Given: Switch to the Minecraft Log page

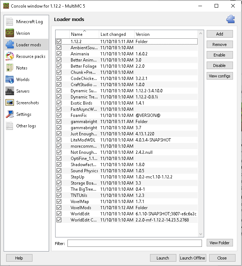Looking at the screenshot, I should coord(26,22).
